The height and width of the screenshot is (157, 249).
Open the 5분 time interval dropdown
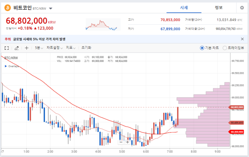39,48
